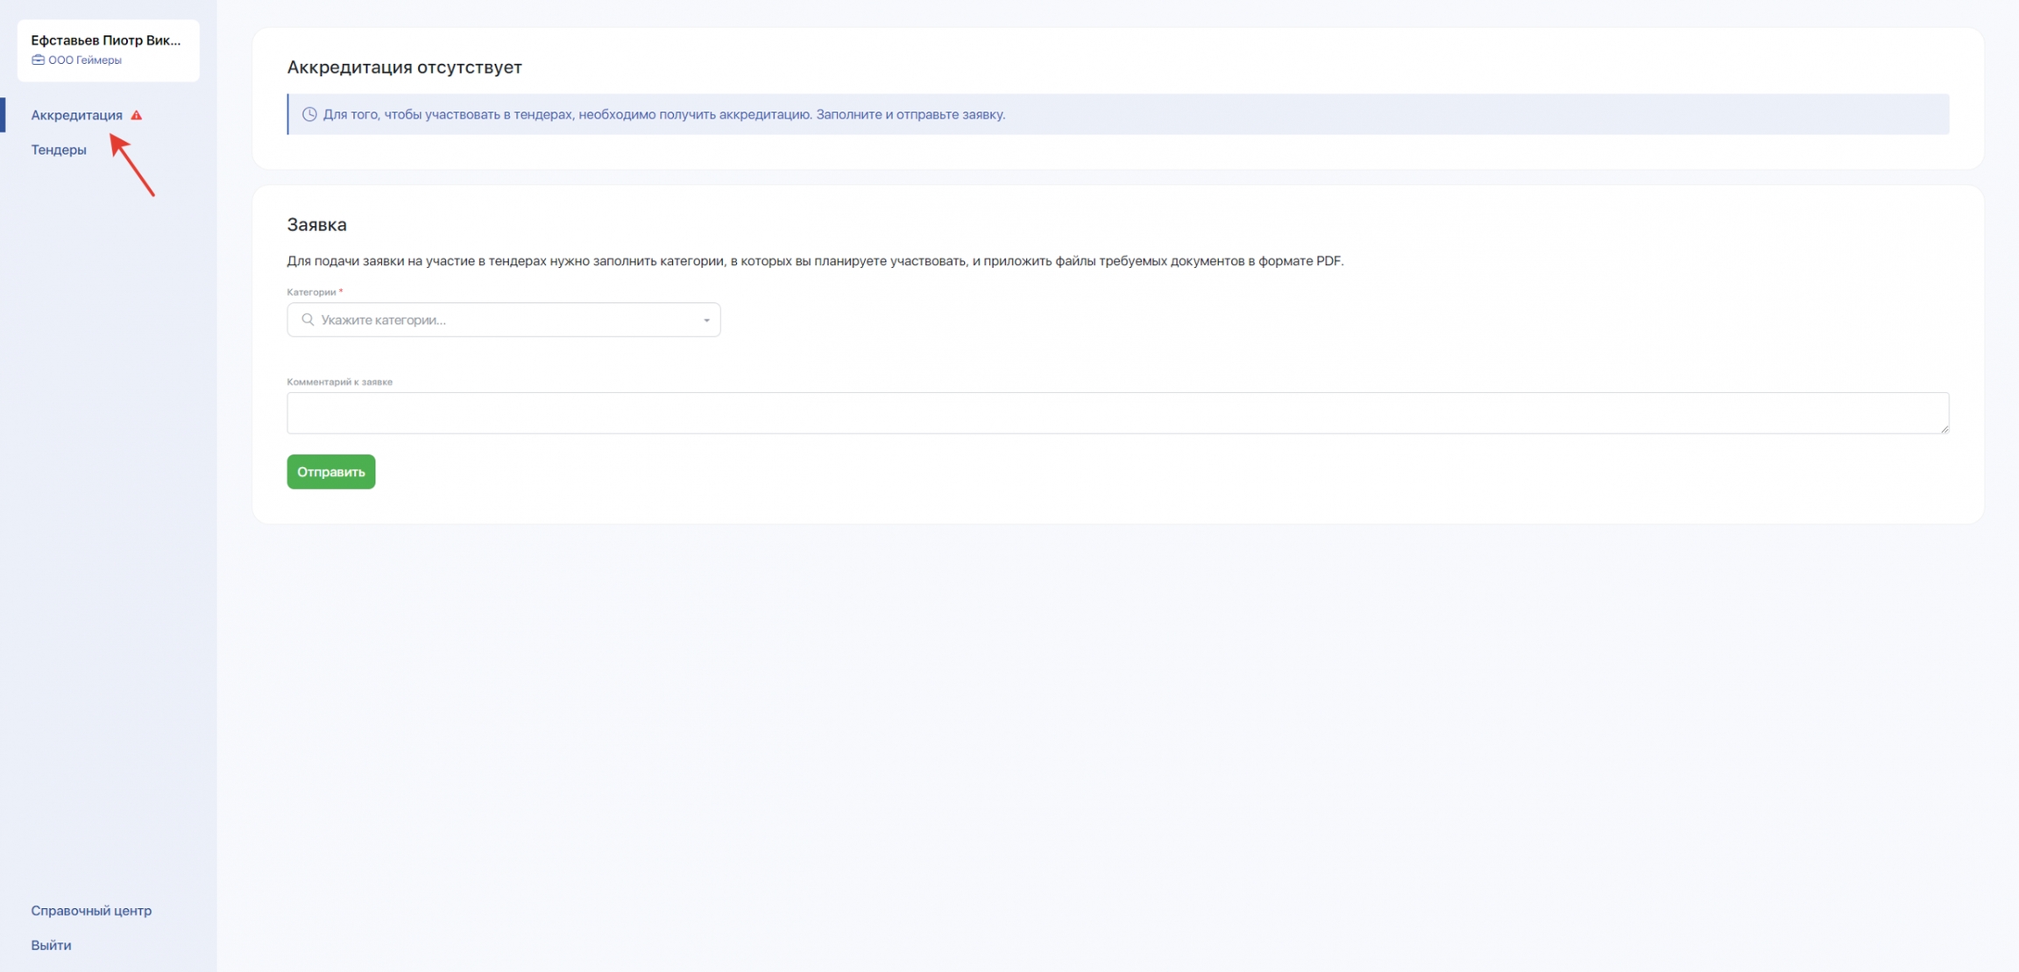Image resolution: width=2019 pixels, height=972 pixels.
Task: Click the clock icon in info banner
Action: pyautogui.click(x=309, y=115)
